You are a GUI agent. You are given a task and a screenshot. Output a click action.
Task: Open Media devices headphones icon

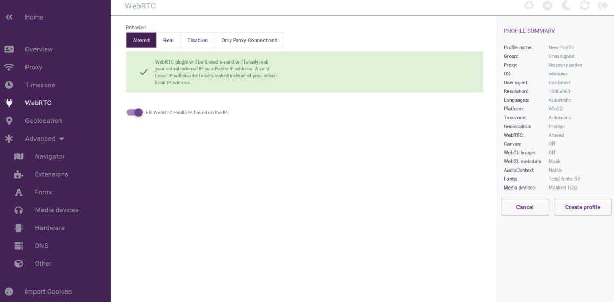19,210
